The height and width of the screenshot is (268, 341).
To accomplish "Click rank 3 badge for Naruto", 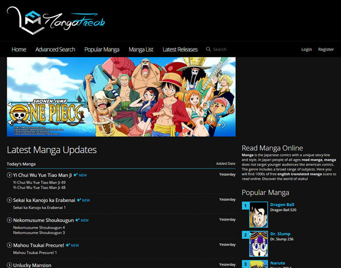I will (246, 264).
